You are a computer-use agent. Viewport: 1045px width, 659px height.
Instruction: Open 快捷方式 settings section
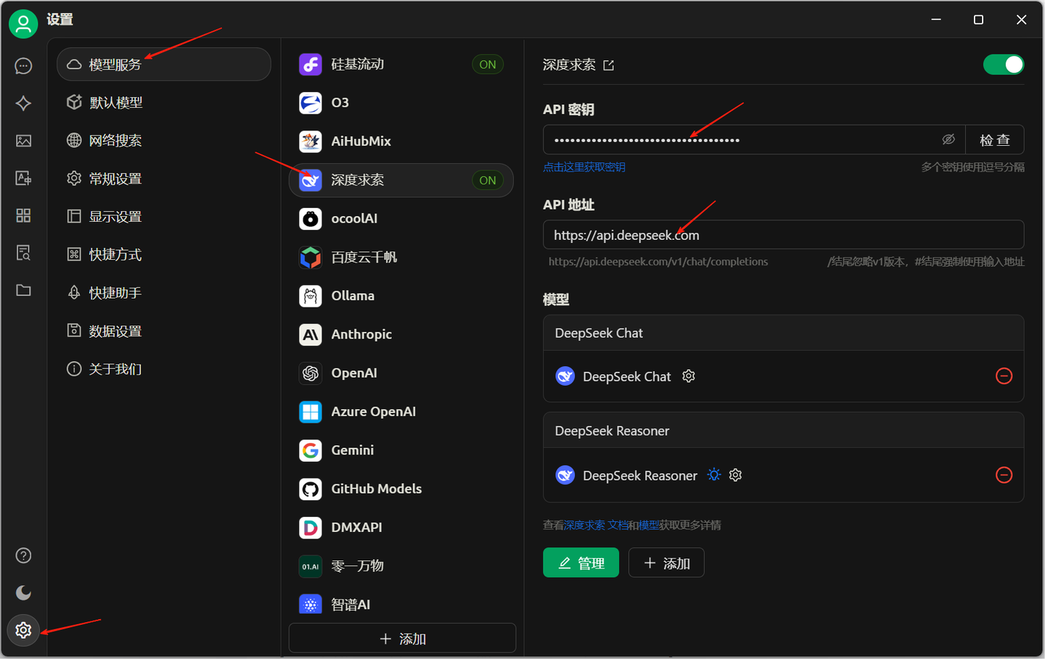click(x=164, y=254)
